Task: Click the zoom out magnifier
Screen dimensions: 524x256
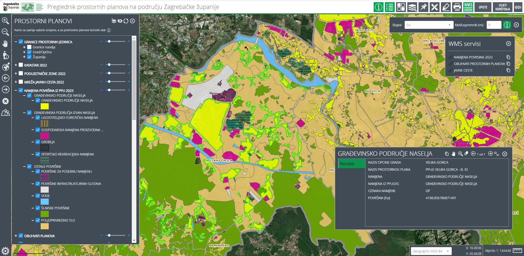Action: tap(5, 32)
